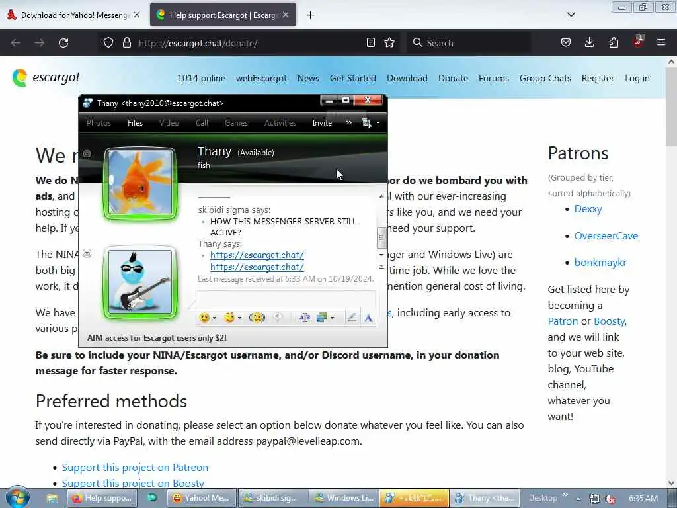Switch to text typing mode A icon
The image size is (677, 508).
(x=368, y=318)
